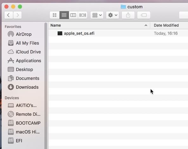The width and height of the screenshot is (188, 149).
Task: Switch to Cover Flow view
Action: click(82, 15)
